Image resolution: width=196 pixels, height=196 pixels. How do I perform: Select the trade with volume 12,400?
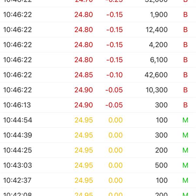pos(98,30)
